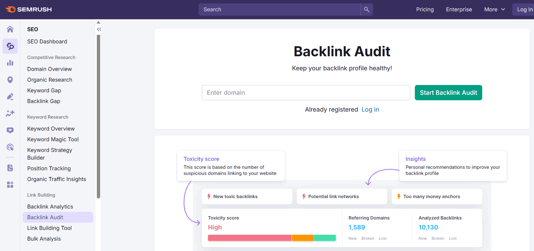Click the Semrush logo

[x=28, y=9]
